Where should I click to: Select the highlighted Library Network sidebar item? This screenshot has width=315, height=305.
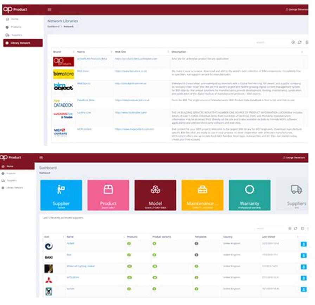(x=23, y=43)
